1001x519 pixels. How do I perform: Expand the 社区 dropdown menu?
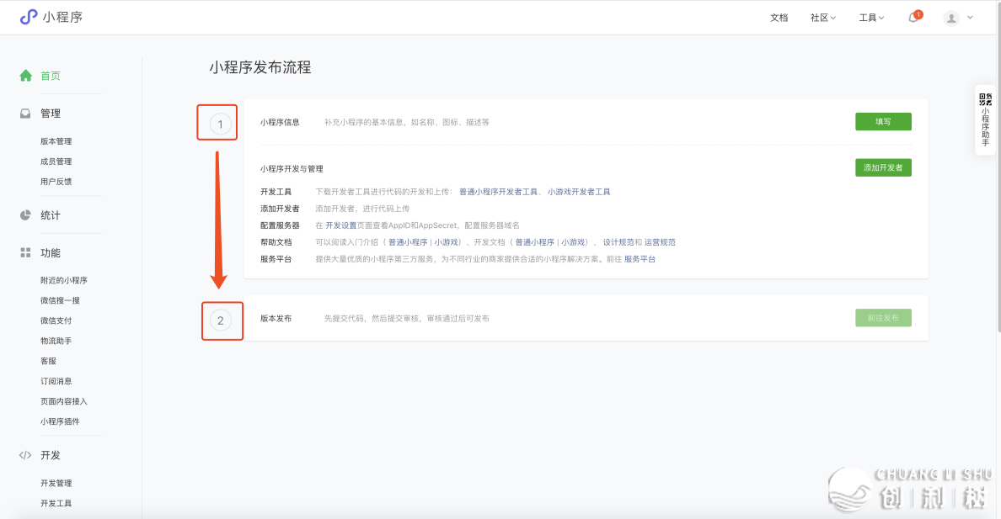click(x=822, y=18)
